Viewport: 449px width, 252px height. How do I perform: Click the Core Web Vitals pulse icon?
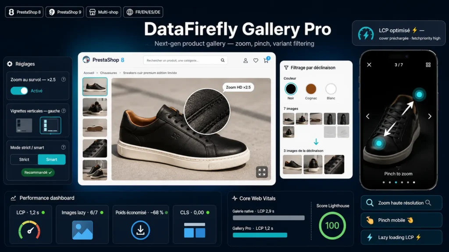(x=235, y=198)
